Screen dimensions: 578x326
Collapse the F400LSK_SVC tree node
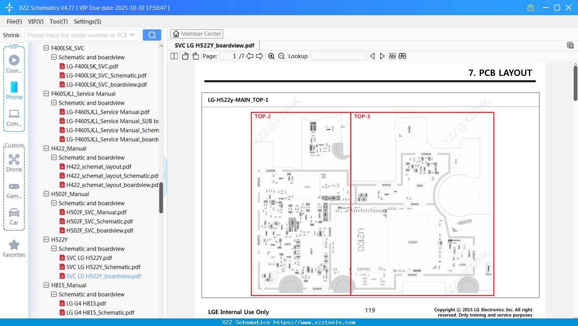46,48
